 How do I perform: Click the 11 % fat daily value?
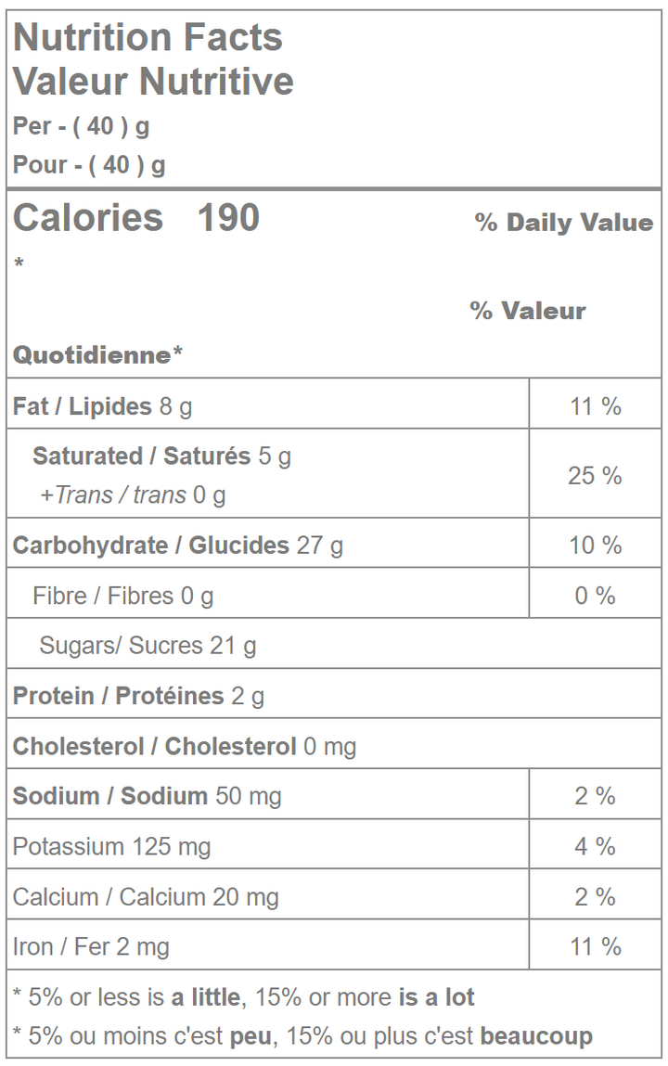[595, 406]
